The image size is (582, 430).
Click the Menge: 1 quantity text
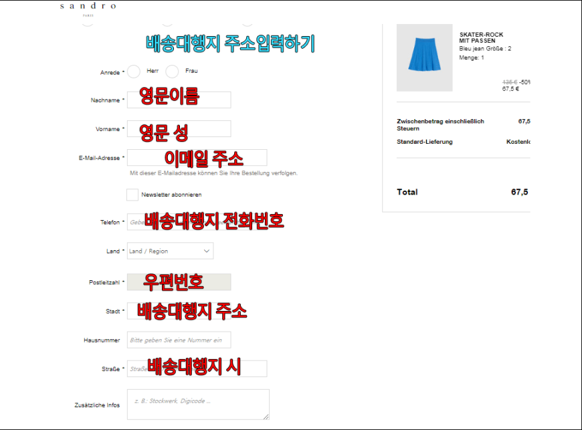coord(472,58)
